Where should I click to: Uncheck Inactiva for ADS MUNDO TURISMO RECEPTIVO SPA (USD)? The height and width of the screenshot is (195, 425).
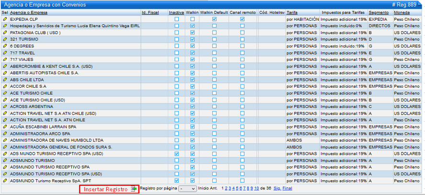tap(177, 153)
